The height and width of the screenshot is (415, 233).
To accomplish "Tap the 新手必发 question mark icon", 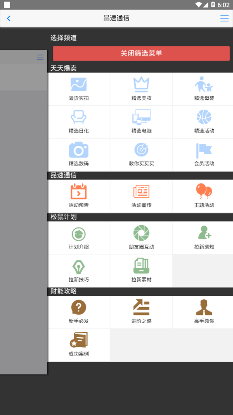I will point(79,307).
